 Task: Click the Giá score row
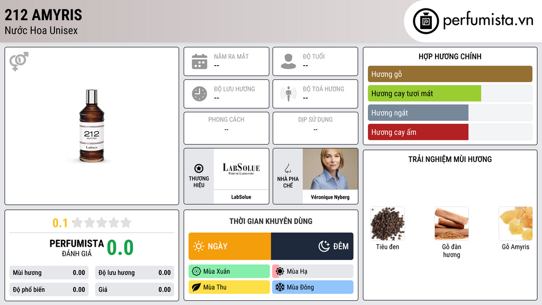(x=134, y=290)
